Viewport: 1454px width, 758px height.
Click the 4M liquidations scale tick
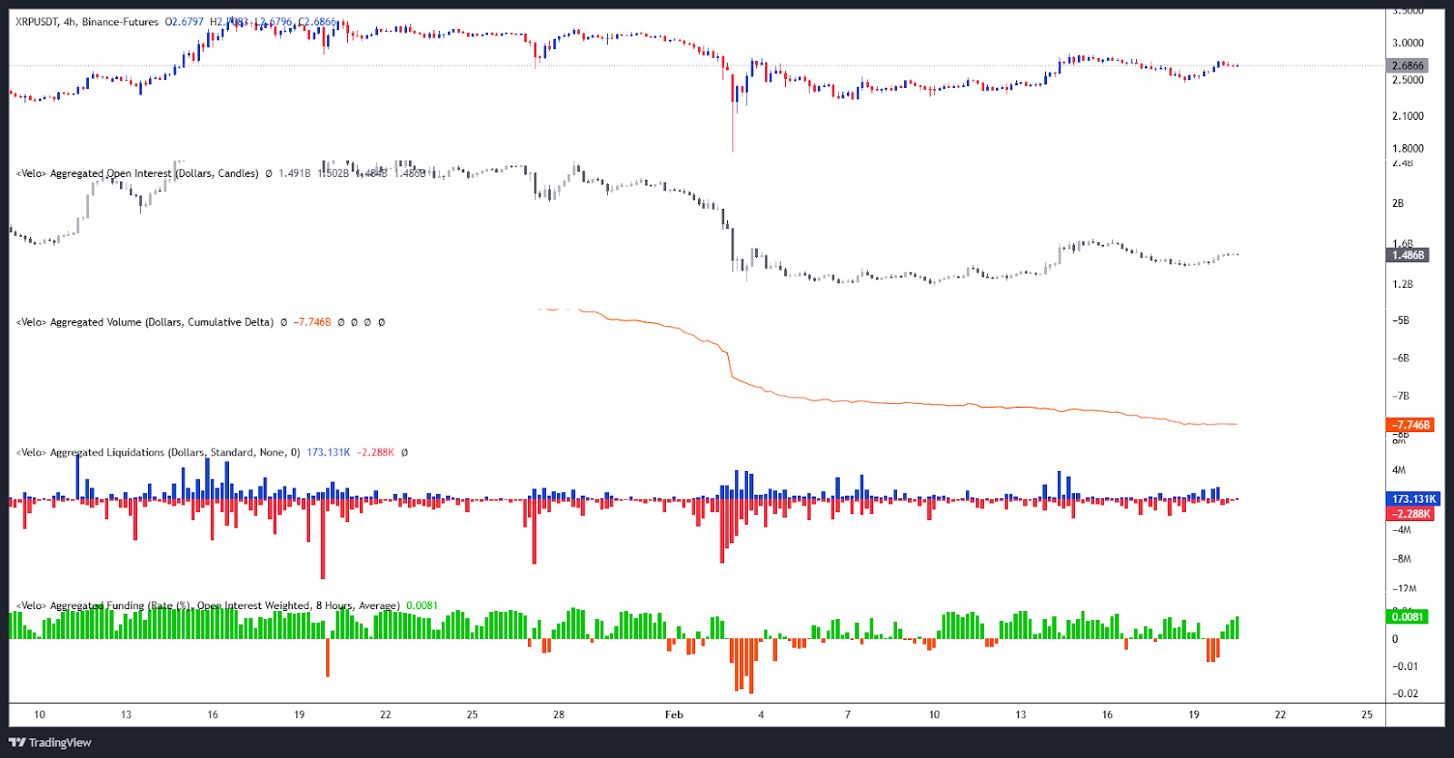(1399, 470)
